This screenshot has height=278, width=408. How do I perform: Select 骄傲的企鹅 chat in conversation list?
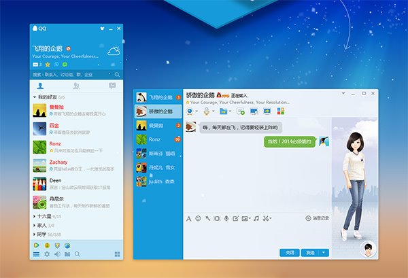click(x=158, y=111)
